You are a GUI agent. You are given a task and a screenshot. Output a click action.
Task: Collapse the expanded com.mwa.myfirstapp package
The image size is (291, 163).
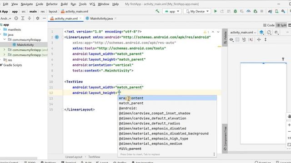pyautogui.click(x=5, y=39)
